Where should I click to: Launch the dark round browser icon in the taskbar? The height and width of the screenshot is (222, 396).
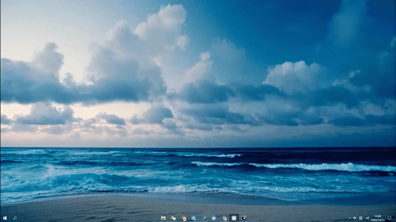244,218
